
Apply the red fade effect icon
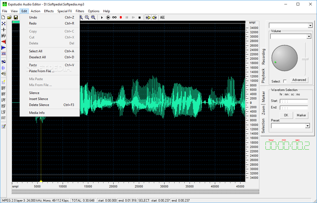pos(4,42)
